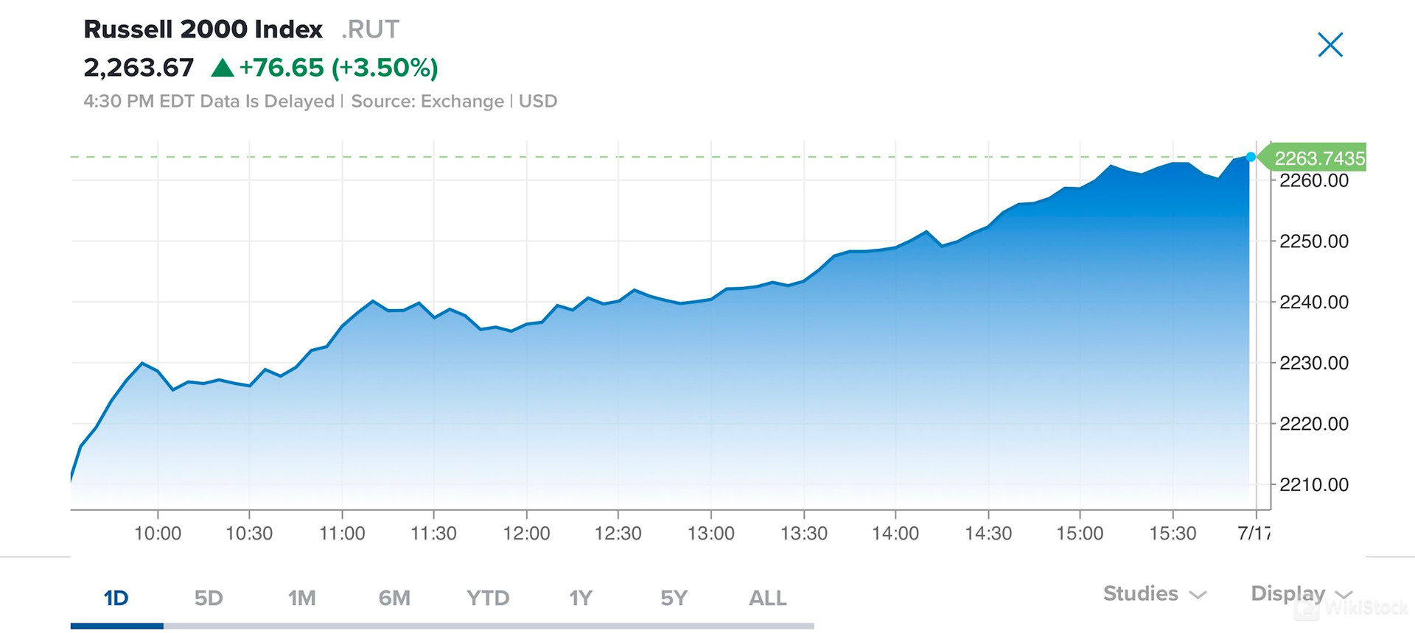Select the ALL history range
1415x633 pixels.
pos(766,598)
